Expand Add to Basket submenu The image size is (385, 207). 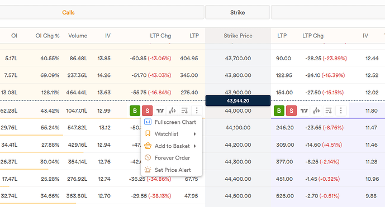click(x=172, y=146)
